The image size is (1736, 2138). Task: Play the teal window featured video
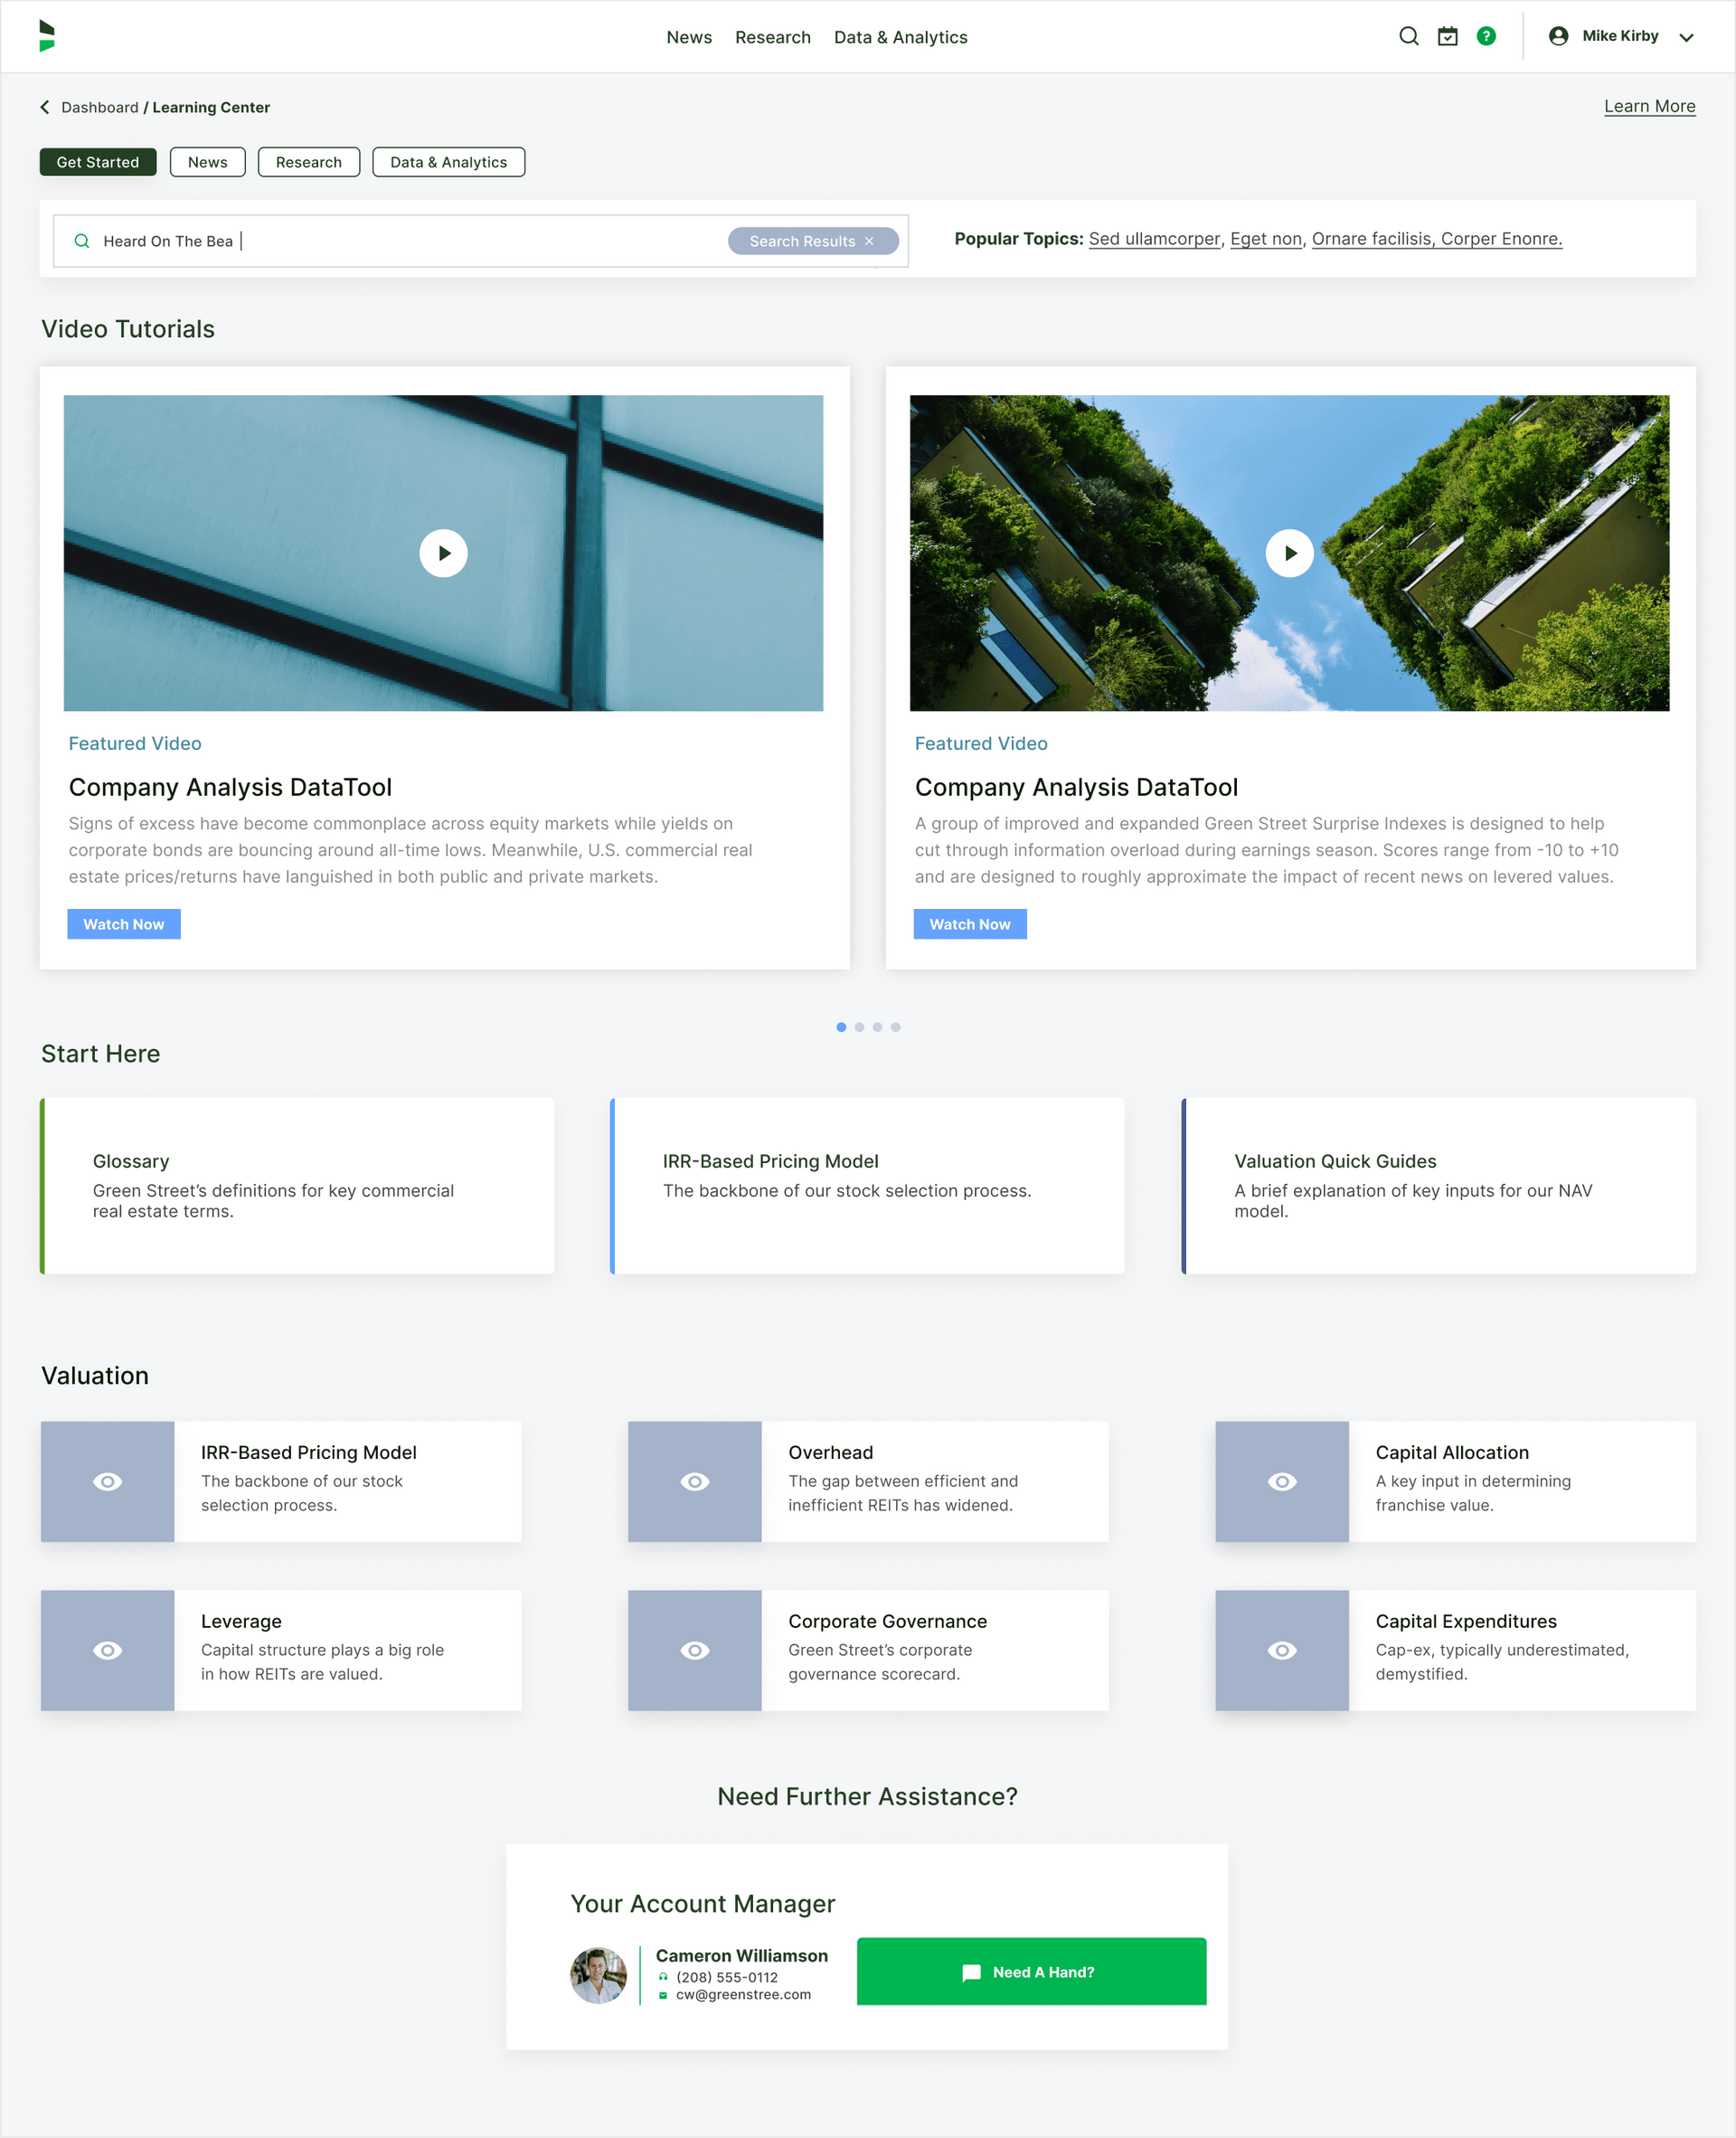point(443,553)
